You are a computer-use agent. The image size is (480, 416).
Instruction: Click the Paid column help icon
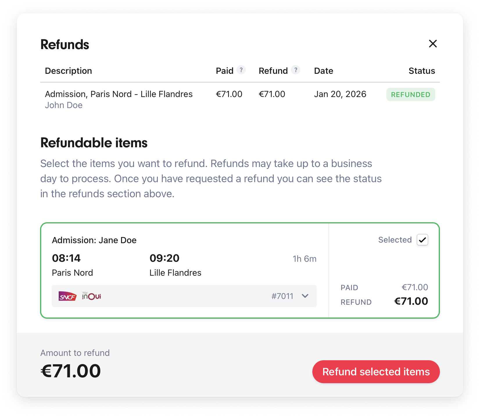[x=241, y=70]
